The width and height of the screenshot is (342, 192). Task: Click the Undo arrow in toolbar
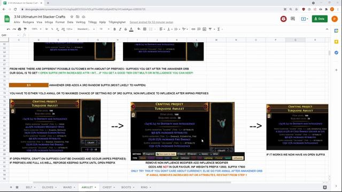tap(9, 29)
